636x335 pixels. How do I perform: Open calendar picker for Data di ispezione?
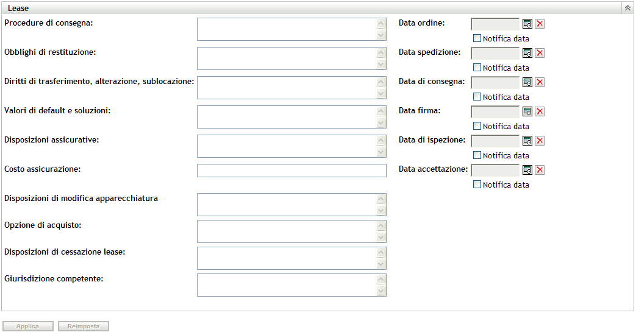[527, 141]
